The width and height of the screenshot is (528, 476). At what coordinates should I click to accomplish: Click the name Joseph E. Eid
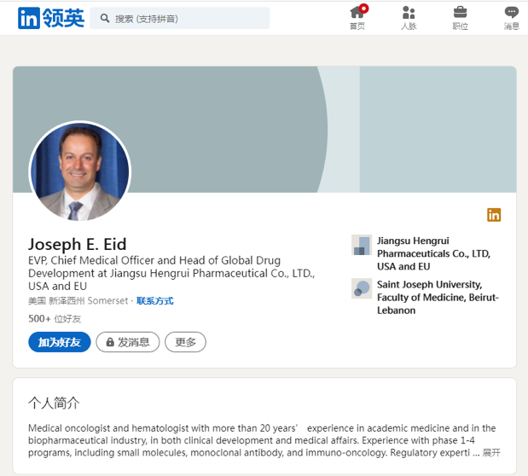[x=77, y=244]
